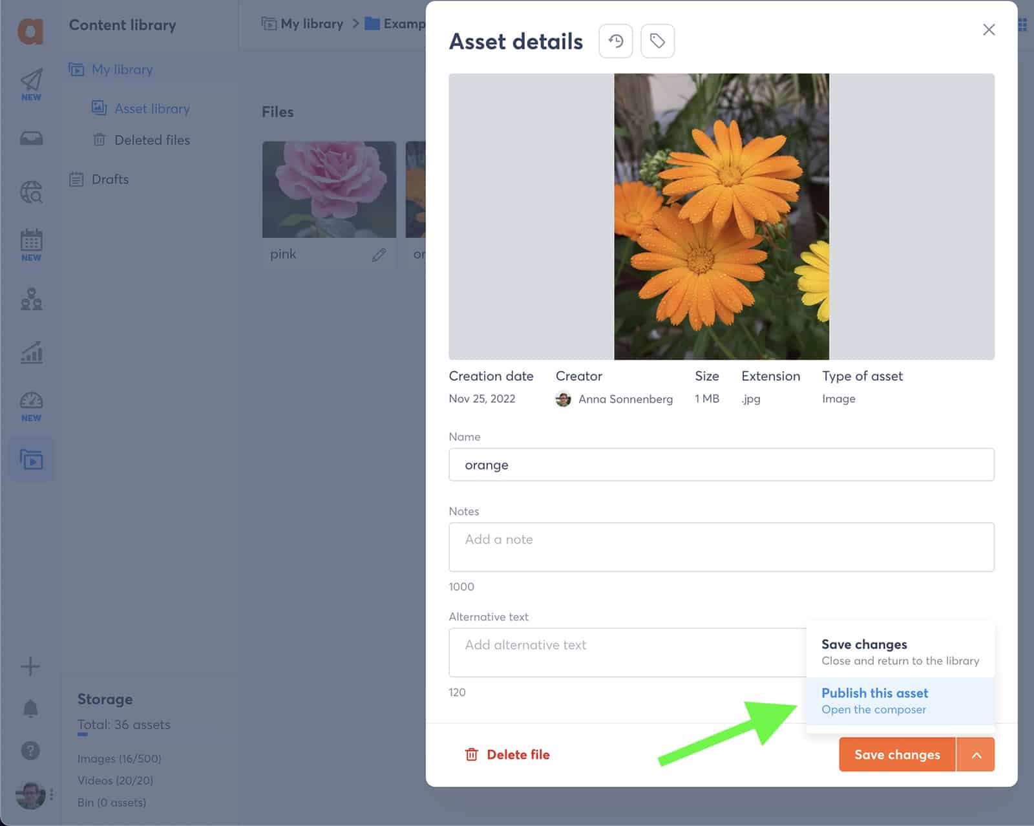Screen dimensions: 1034x826
Task: Open the profile options dots menu
Action: coord(52,794)
